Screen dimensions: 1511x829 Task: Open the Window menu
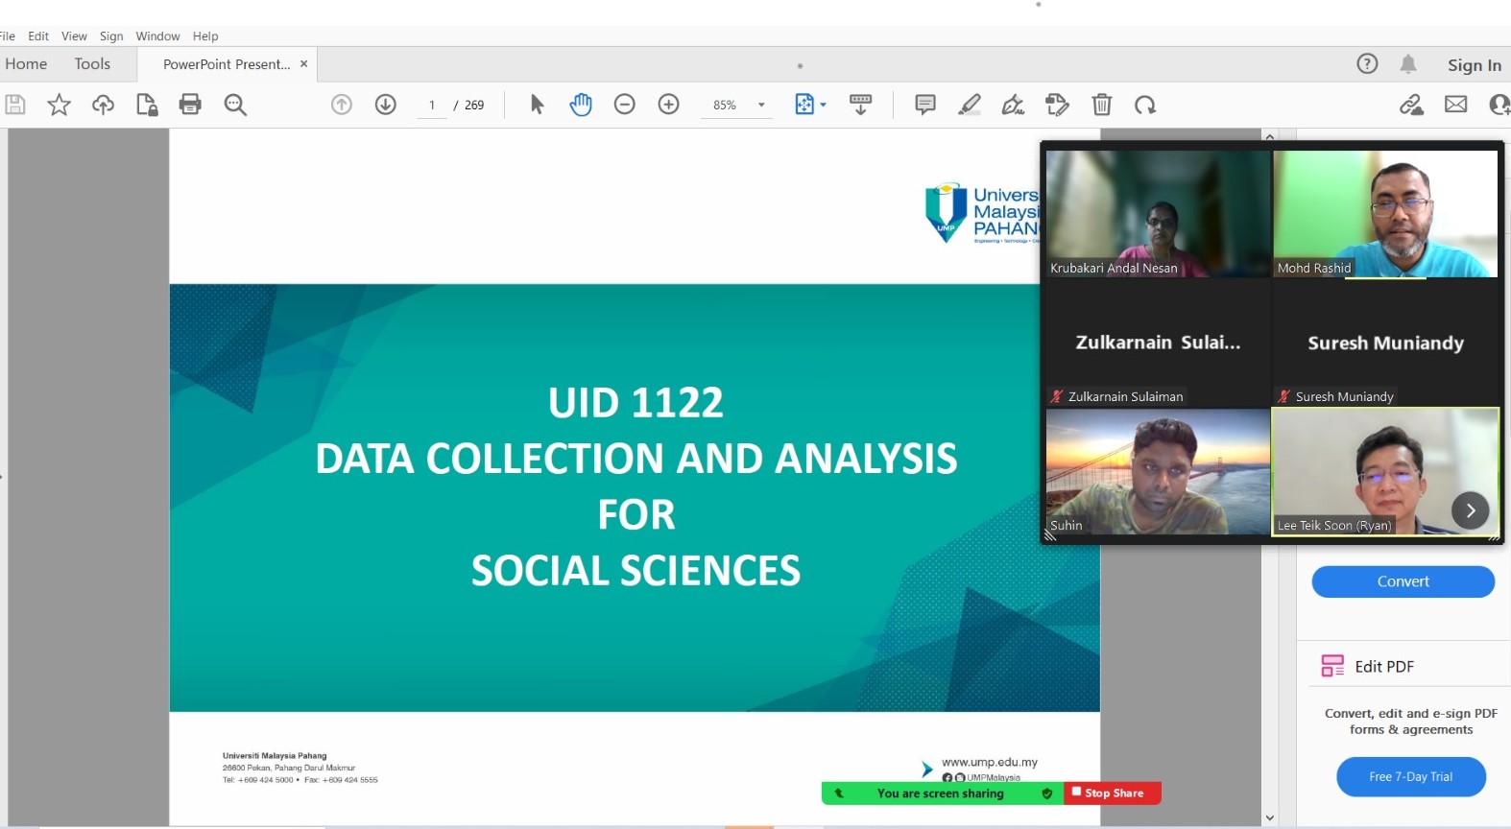click(x=157, y=36)
